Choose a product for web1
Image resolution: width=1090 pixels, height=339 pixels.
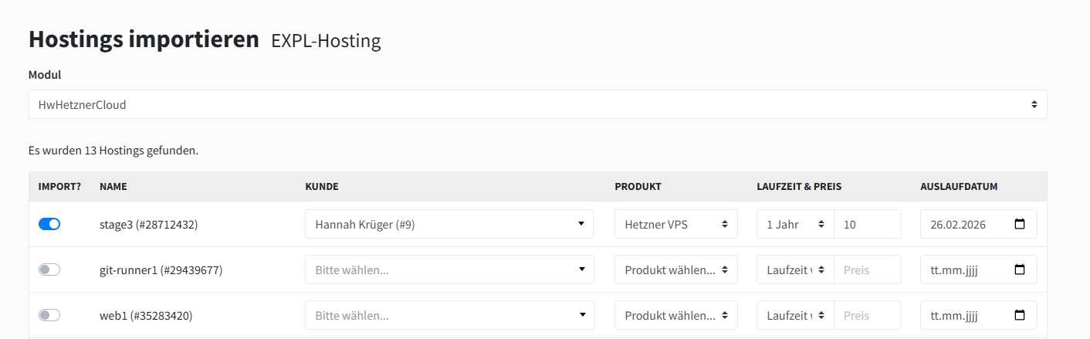coord(676,315)
